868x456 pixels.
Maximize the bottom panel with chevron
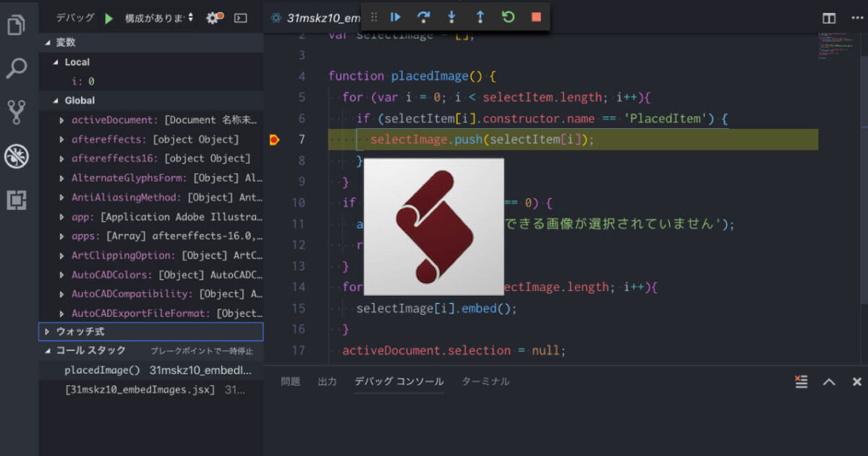click(829, 381)
